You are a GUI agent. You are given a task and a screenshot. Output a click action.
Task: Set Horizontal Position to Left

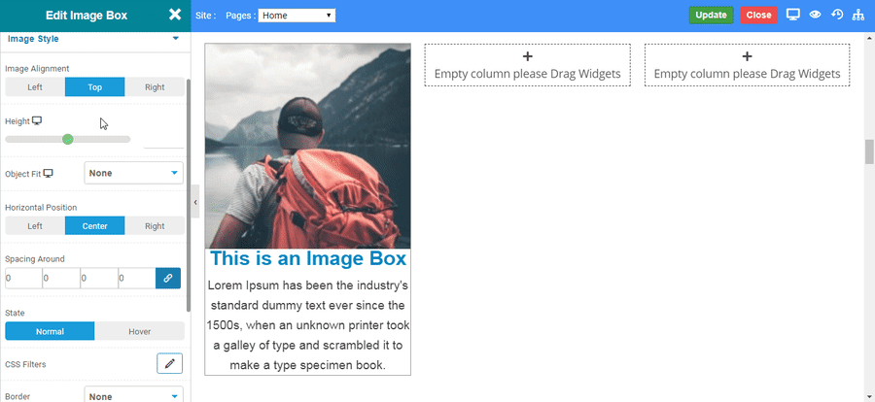coord(35,226)
